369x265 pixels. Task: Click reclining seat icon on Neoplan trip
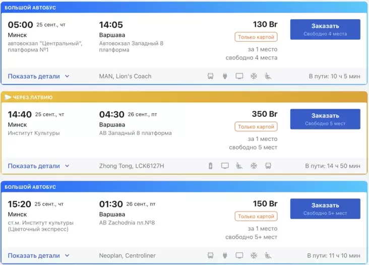tap(268, 255)
